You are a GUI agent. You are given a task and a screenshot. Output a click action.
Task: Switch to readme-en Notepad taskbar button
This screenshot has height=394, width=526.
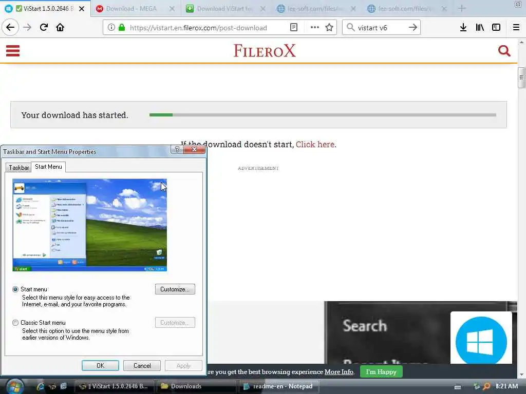tap(278, 386)
